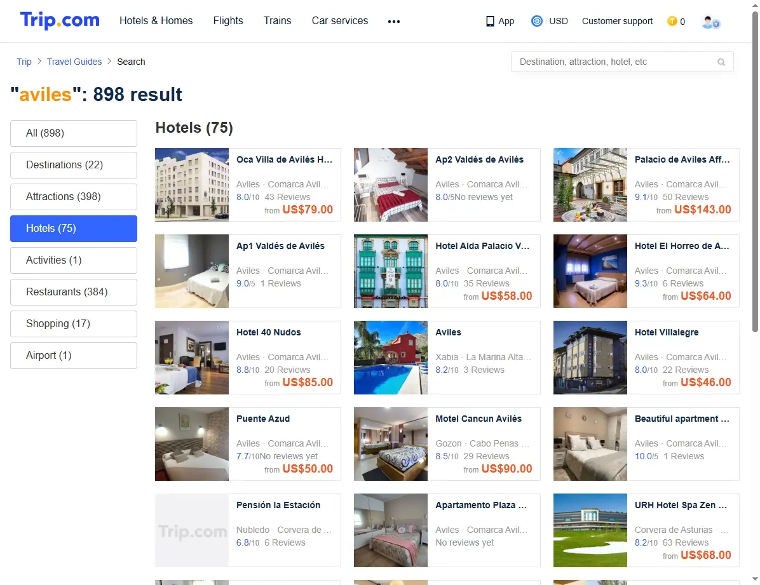The height and width of the screenshot is (585, 760).
Task: Focus the destination search field
Action: point(622,62)
